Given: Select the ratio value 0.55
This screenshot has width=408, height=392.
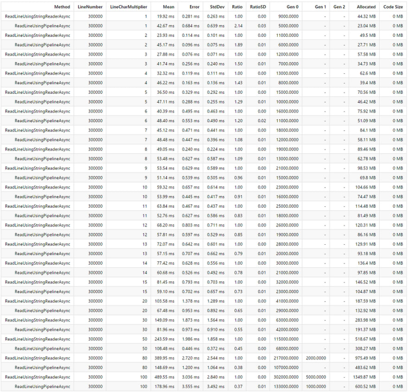Looking at the screenshot, I should (x=238, y=330).
